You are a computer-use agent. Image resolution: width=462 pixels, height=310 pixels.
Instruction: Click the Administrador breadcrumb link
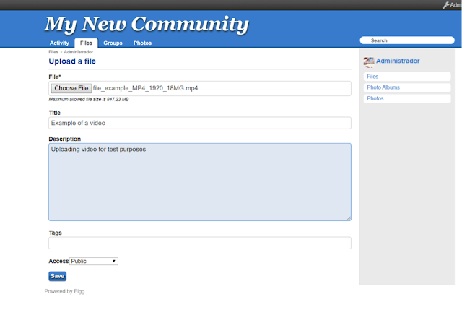pos(79,52)
